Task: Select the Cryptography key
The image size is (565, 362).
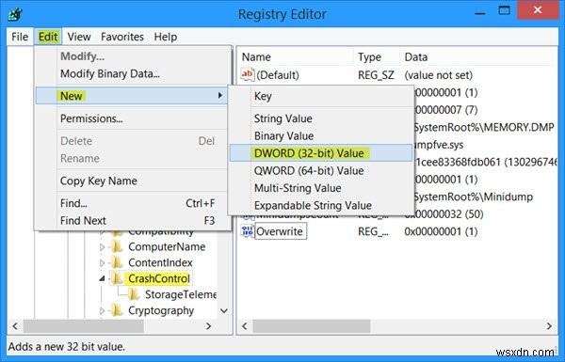Action: (161, 310)
